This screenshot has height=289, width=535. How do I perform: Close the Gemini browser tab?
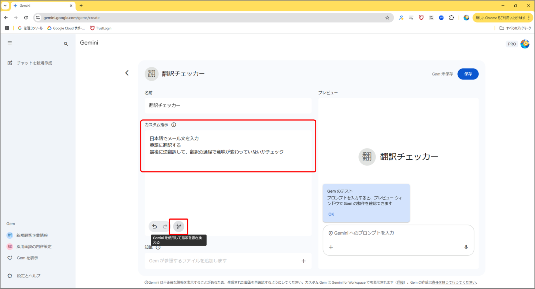pos(71,6)
